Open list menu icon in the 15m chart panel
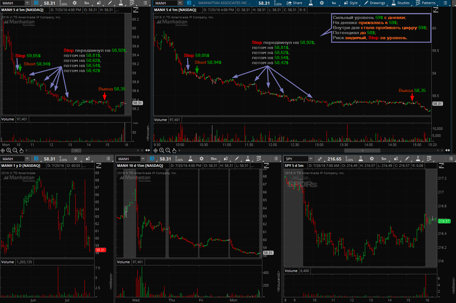Viewport: 456px width, 303px height. [x=276, y=159]
